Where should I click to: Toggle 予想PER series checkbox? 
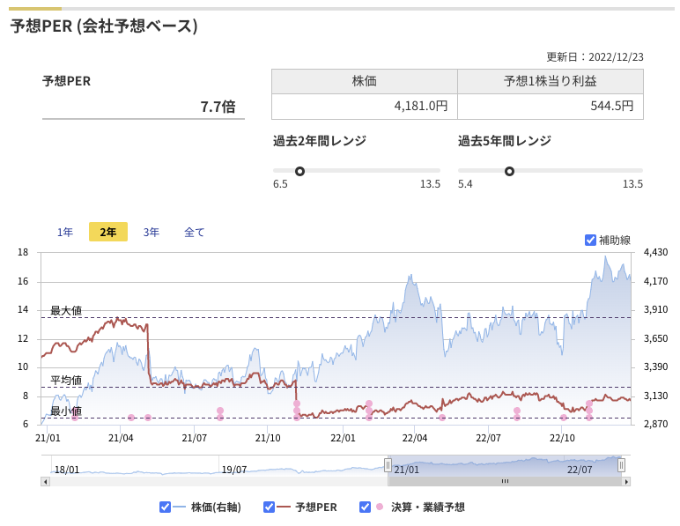pos(269,507)
